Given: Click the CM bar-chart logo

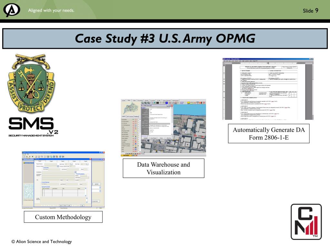Looking at the screenshot, I should point(306,222).
